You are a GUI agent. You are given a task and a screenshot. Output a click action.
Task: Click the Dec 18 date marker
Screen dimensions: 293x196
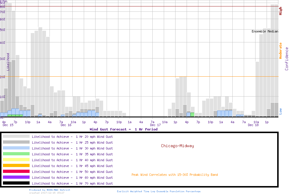253,125
